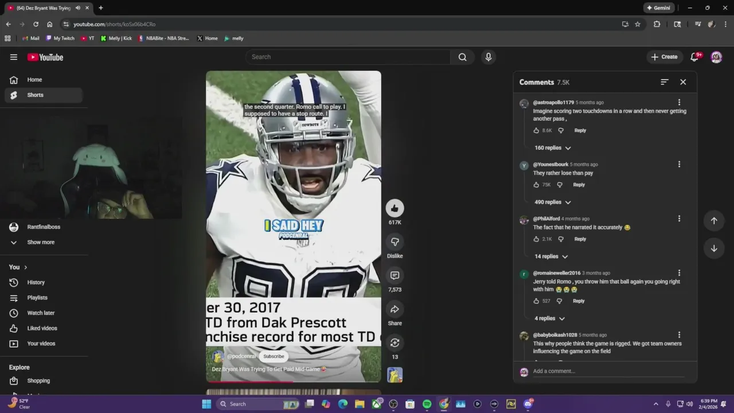
Task: Reply to romaineweller2016's comment
Action: (x=579, y=301)
